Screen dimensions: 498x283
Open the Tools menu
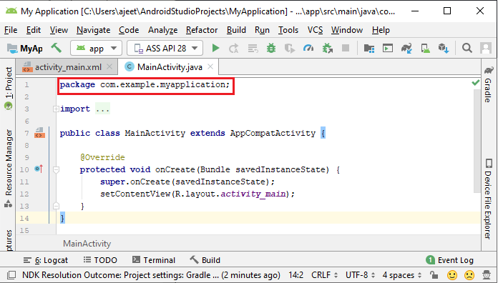[x=288, y=30]
